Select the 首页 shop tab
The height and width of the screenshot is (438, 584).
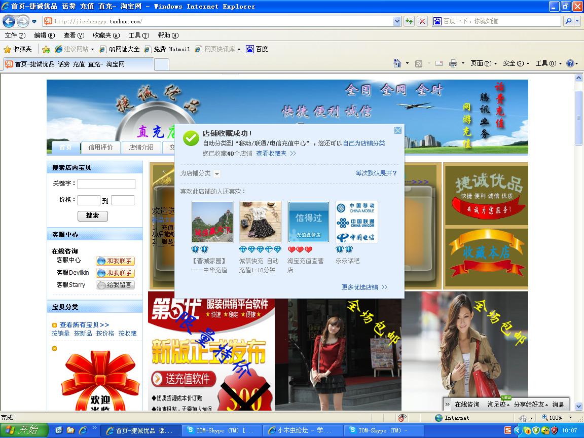click(x=65, y=147)
